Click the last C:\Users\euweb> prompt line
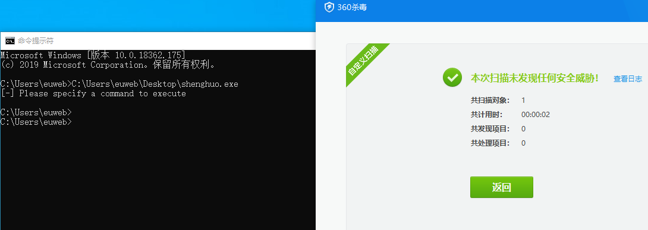 tap(36, 122)
